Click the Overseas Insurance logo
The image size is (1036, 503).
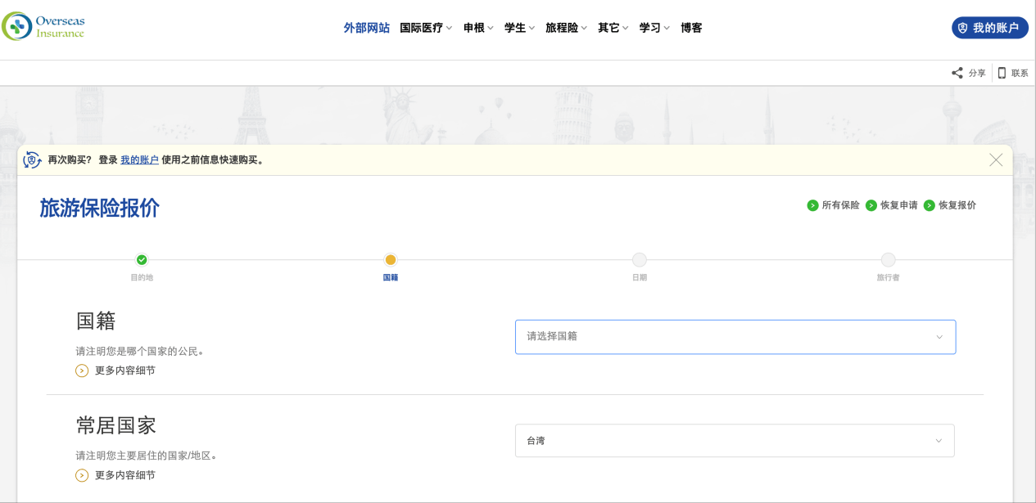[43, 26]
